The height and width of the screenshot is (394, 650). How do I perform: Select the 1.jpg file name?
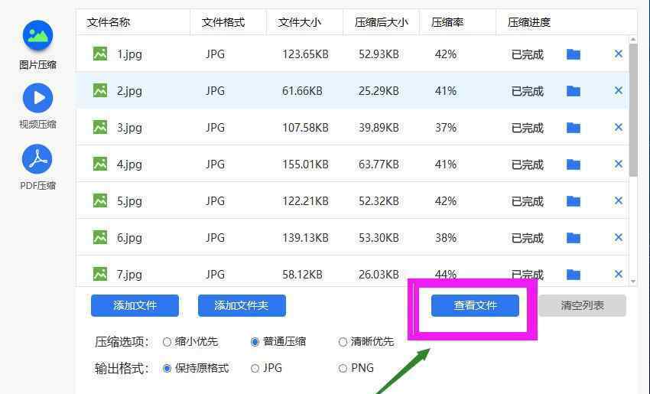coord(129,55)
